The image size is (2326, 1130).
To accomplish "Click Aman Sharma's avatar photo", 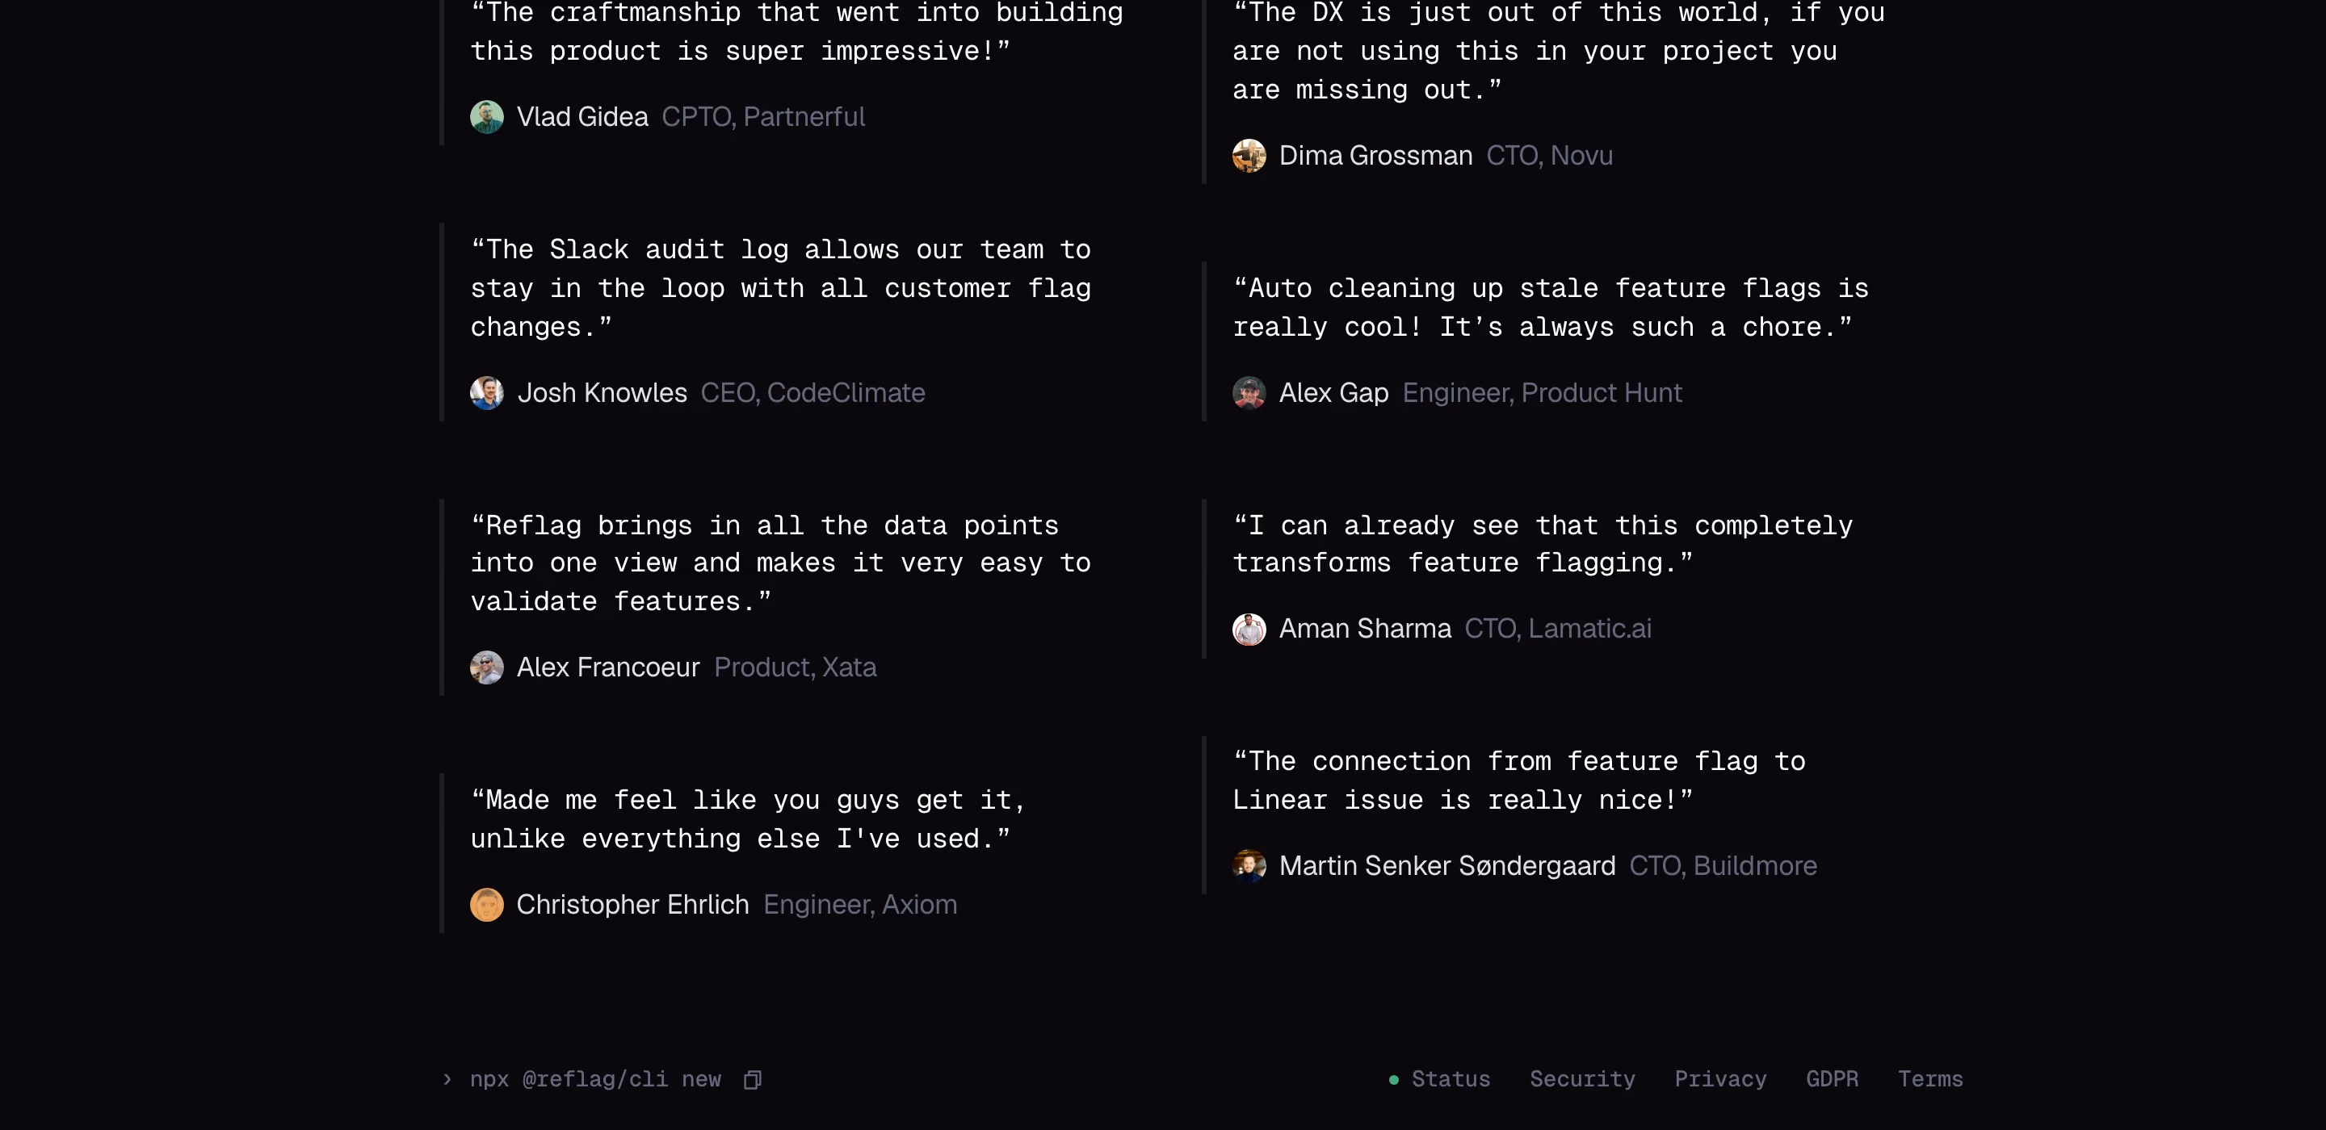I will pos(1249,629).
